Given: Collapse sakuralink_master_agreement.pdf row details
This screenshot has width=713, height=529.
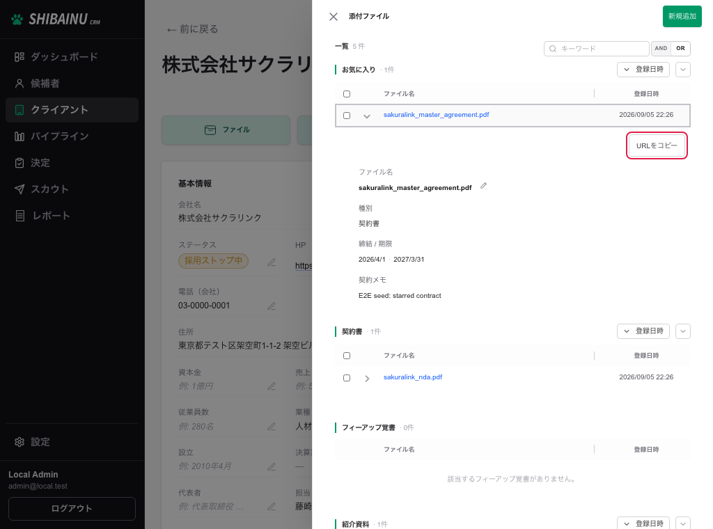Looking at the screenshot, I should (x=367, y=116).
